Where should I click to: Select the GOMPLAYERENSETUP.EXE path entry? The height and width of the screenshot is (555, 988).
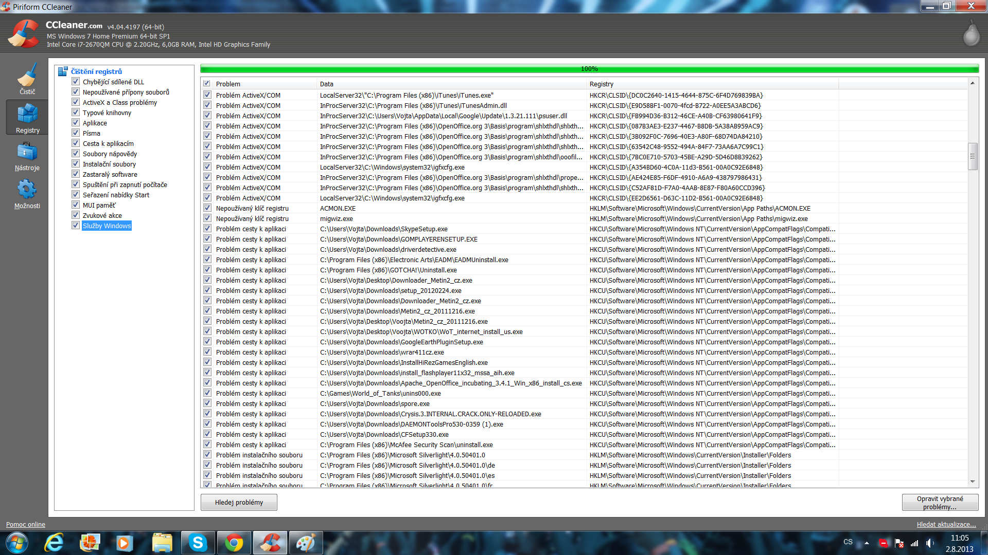pos(399,239)
